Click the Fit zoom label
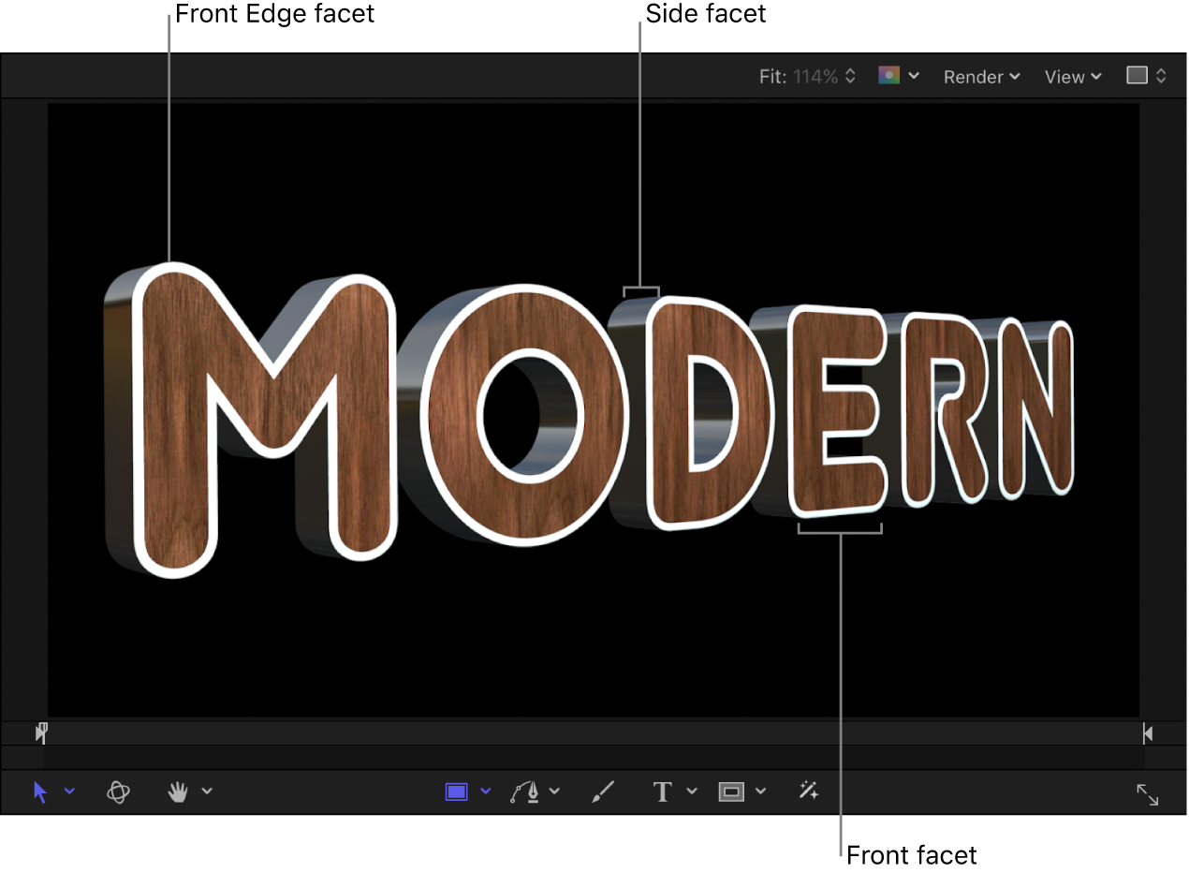 pyautogui.click(x=771, y=76)
